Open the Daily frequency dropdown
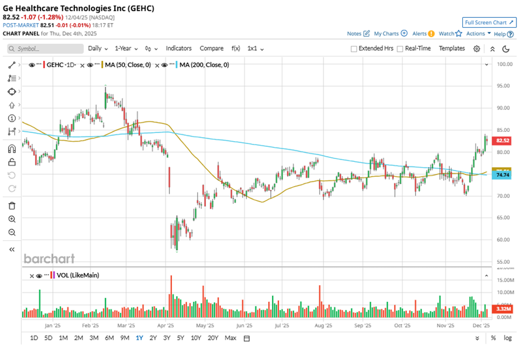Screen dimensions: 520x345 [98, 48]
